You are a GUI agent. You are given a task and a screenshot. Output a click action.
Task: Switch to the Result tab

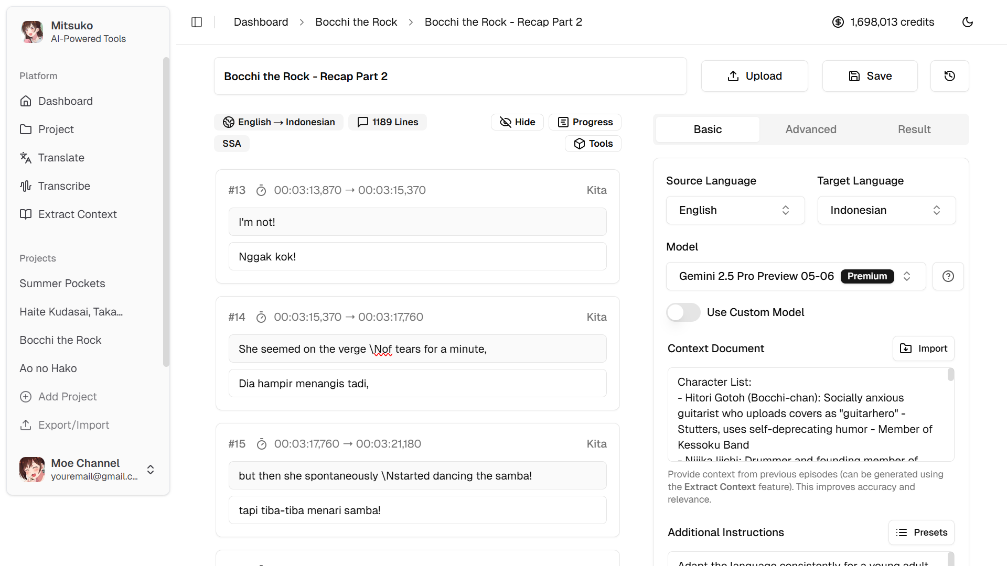coord(914,129)
